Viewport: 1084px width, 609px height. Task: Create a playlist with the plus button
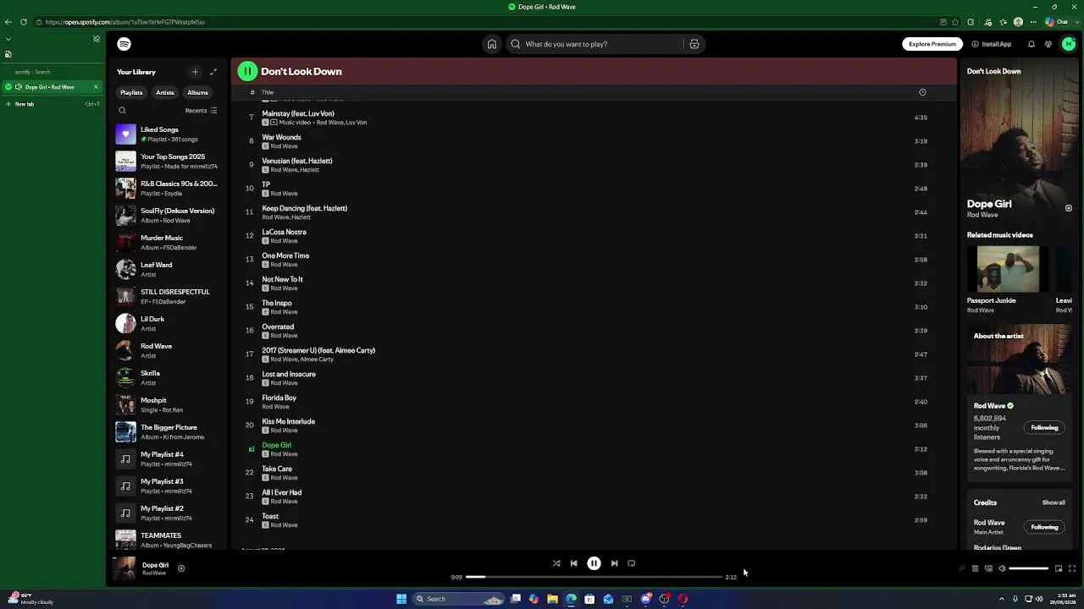pyautogui.click(x=195, y=72)
